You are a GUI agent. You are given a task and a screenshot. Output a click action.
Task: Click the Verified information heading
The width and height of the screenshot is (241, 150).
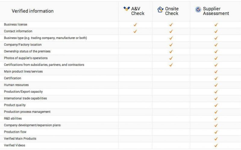tap(33, 11)
